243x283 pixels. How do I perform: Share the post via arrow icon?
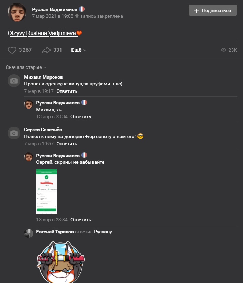click(x=46, y=50)
